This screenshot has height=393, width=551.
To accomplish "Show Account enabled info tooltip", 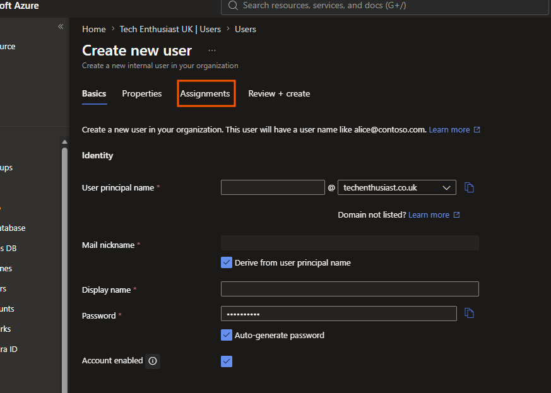I will [x=153, y=361].
